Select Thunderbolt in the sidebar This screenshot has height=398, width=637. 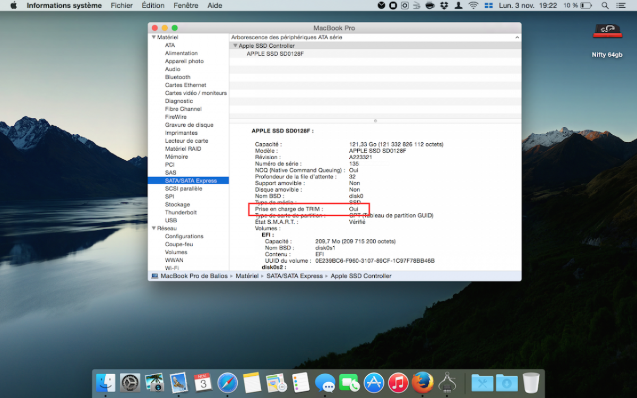pos(181,213)
